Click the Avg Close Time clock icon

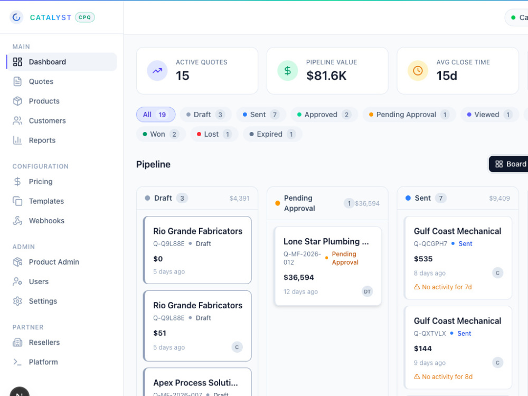click(418, 71)
